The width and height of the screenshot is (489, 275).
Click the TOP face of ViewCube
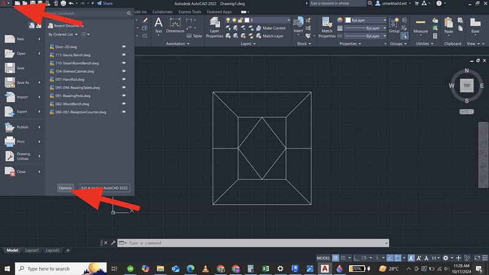coord(466,86)
